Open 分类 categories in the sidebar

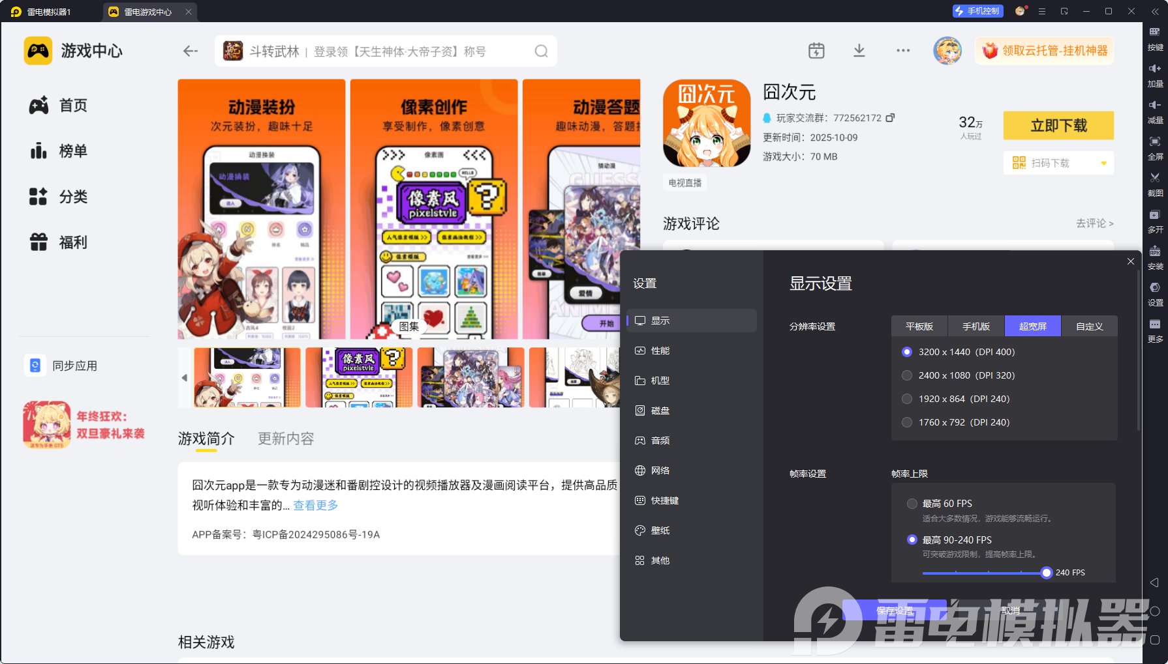click(x=58, y=197)
